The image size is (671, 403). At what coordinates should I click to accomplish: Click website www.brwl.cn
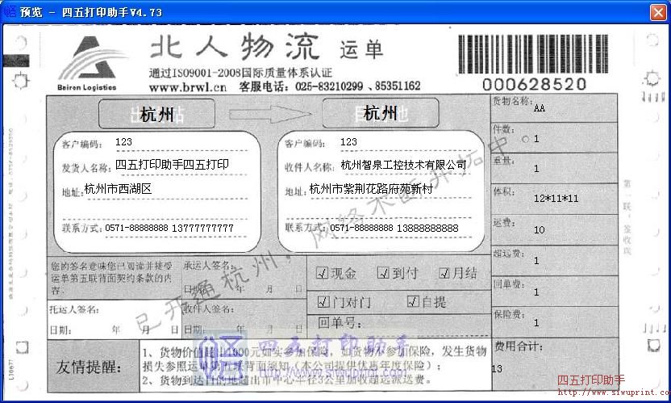tap(187, 87)
